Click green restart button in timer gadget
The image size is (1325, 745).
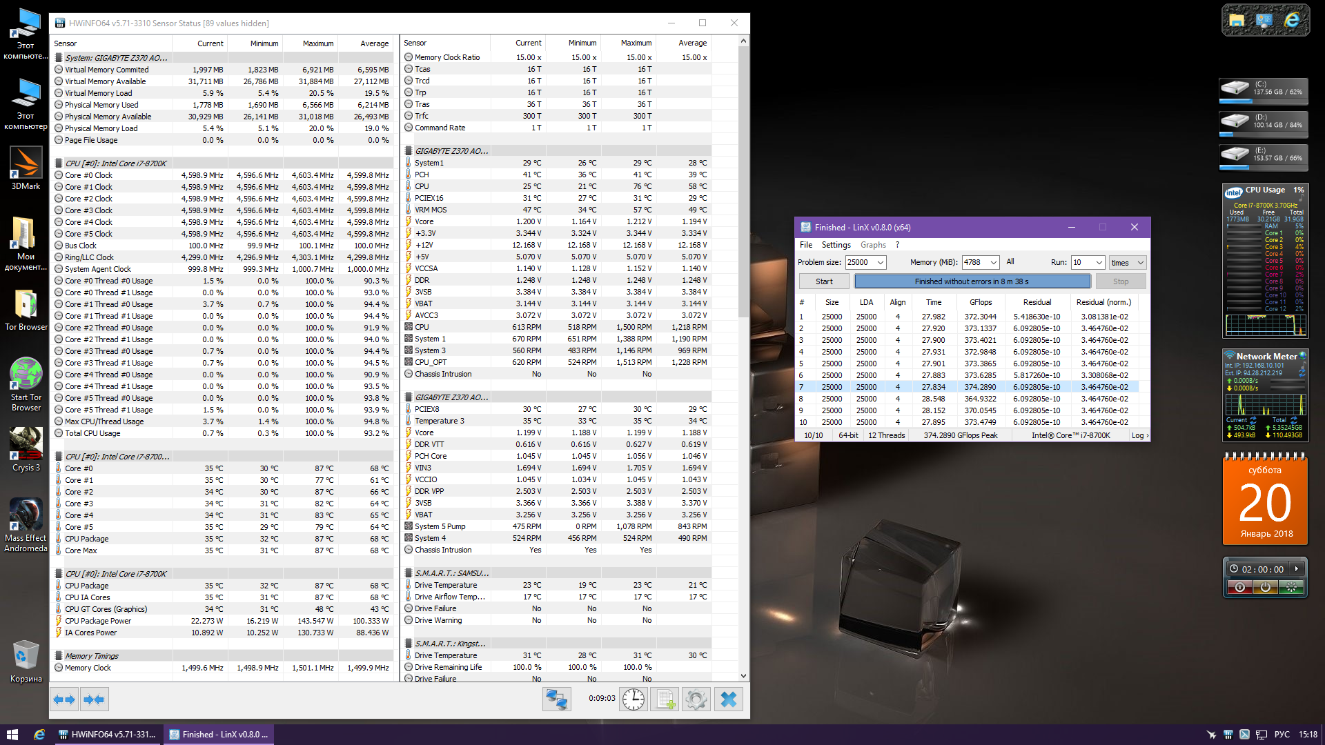(x=1290, y=587)
